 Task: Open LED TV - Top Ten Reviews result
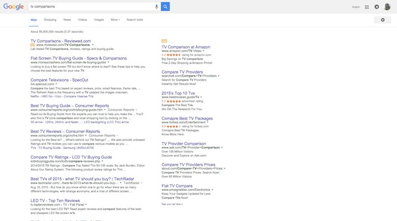click(x=55, y=201)
